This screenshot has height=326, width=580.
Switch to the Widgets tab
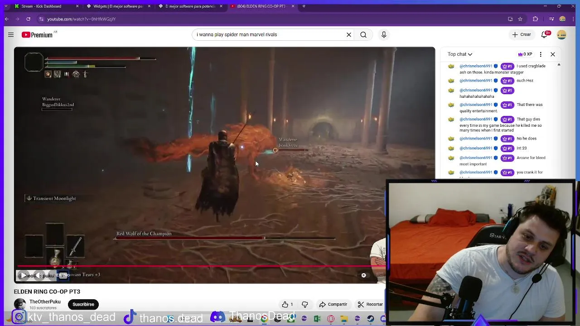tap(118, 6)
